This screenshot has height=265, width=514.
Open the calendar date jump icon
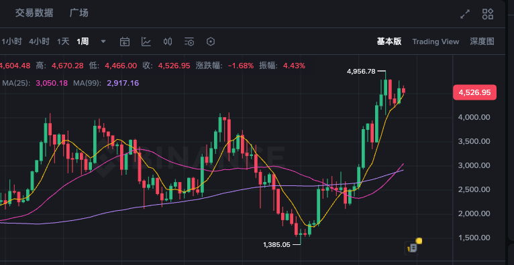pos(125,41)
